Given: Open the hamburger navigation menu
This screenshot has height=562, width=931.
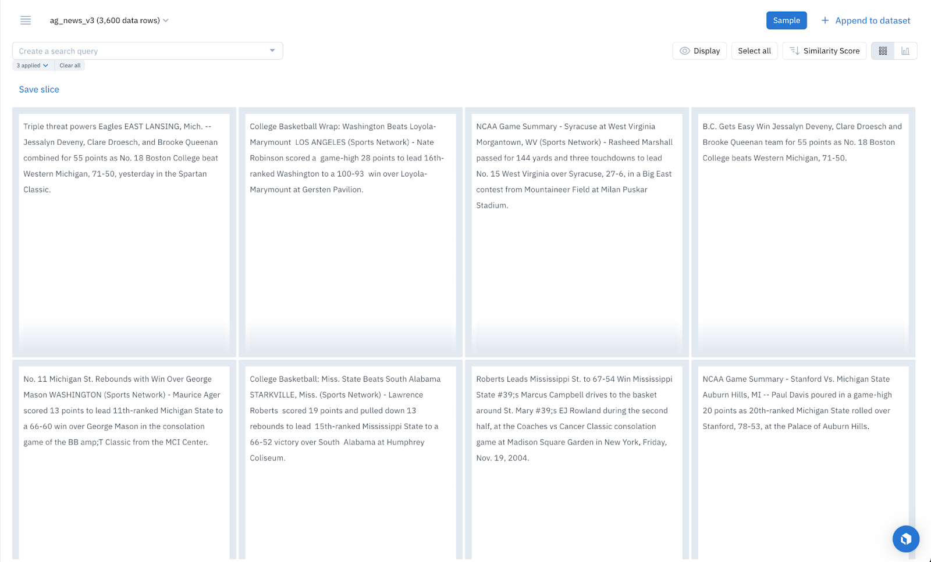Looking at the screenshot, I should tap(26, 20).
